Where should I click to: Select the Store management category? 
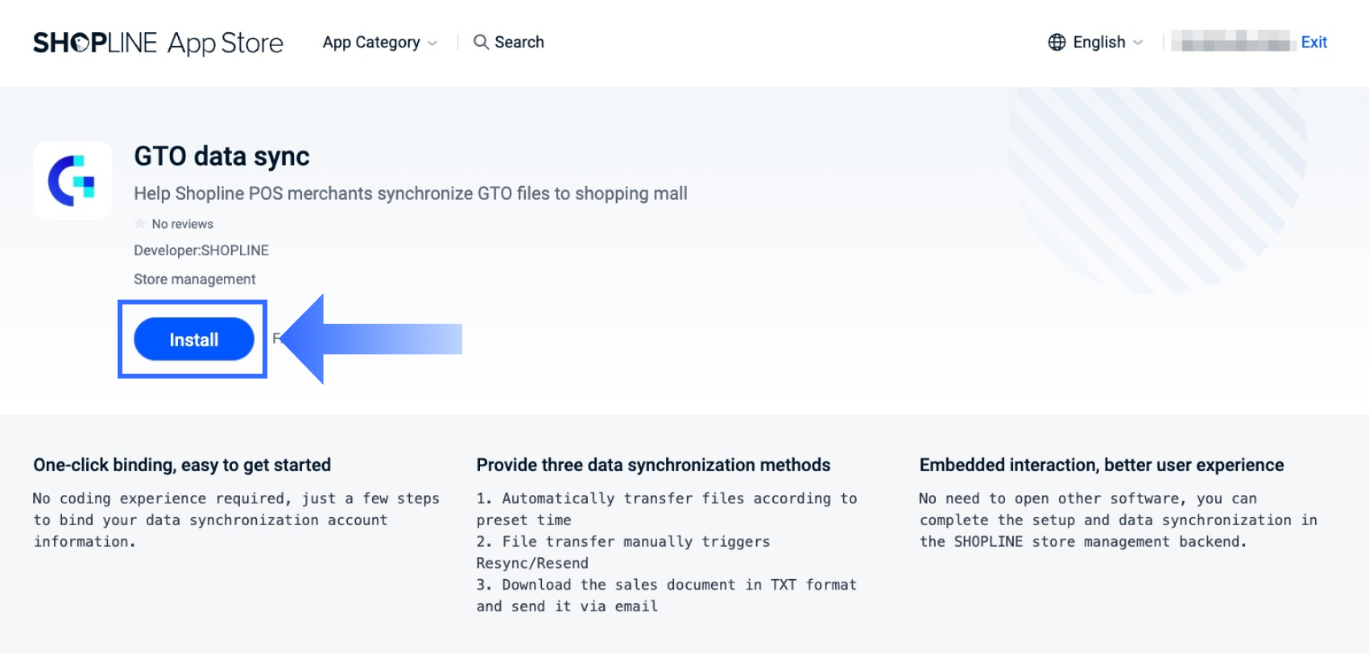pos(195,279)
